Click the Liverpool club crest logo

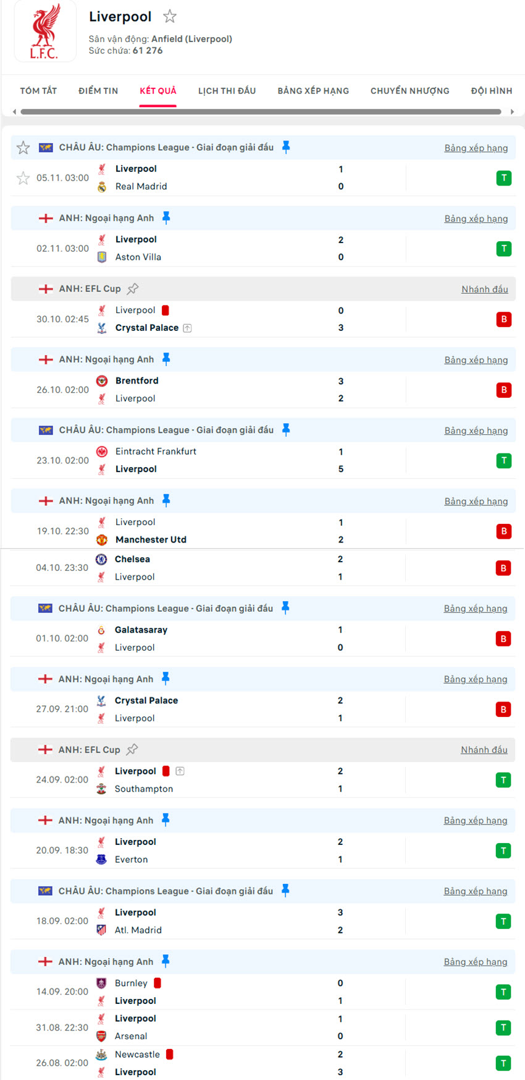click(x=45, y=31)
